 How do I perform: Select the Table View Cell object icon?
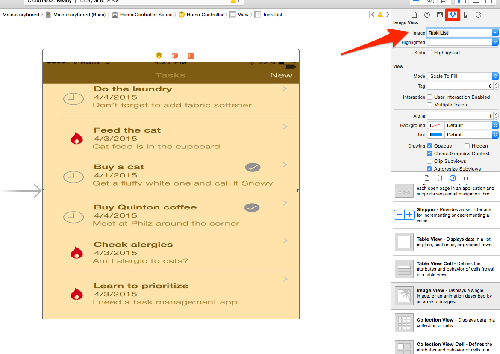[x=404, y=269]
